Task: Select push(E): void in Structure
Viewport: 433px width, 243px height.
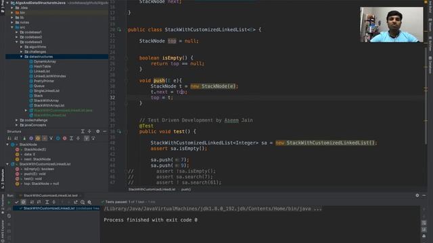Action: coord(35,174)
